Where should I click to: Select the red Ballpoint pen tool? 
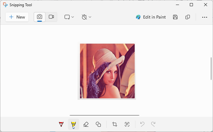point(61,124)
